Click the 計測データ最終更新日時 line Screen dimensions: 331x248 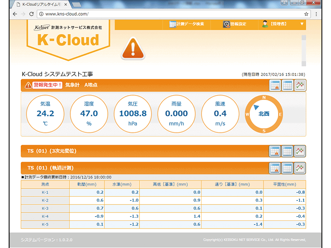[x=67, y=177]
